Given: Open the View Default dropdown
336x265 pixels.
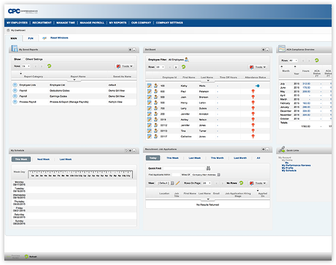Looking at the screenshot, I should tap(165, 183).
